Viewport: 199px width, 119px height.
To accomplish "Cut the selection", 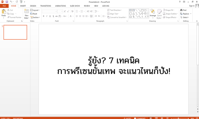I will (x=10, y=10).
